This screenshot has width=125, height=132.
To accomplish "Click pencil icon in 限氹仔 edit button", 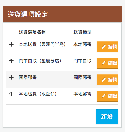I will [x=104, y=96].
